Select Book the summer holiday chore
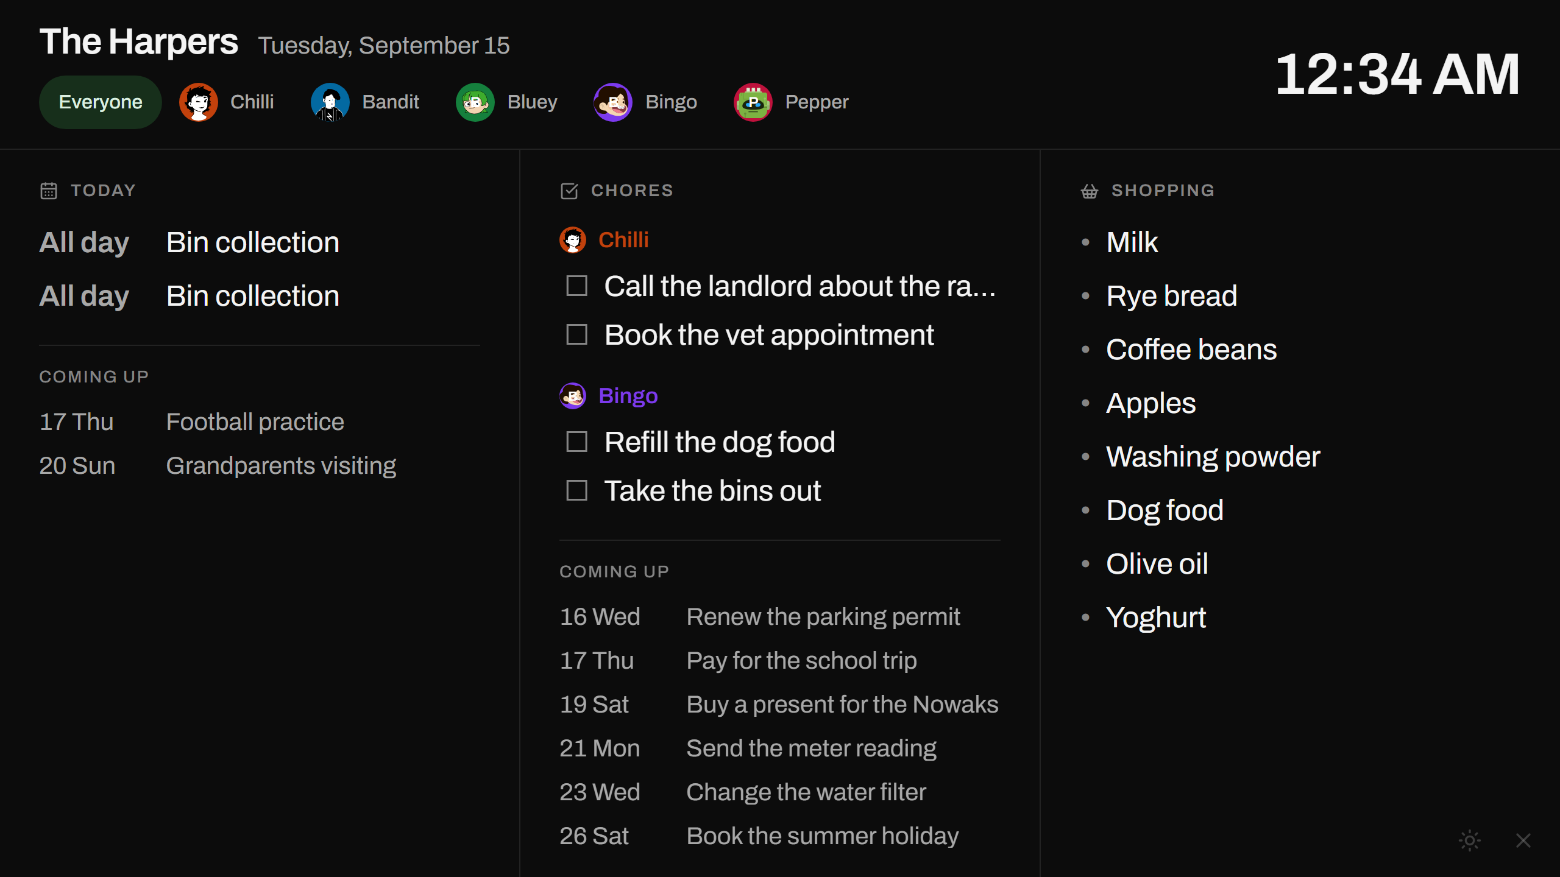Image resolution: width=1560 pixels, height=877 pixels. 780,836
